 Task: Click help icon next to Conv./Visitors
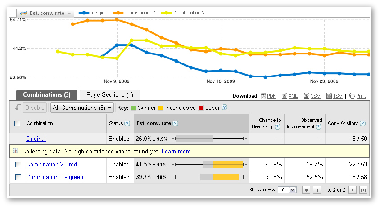click(x=362, y=124)
